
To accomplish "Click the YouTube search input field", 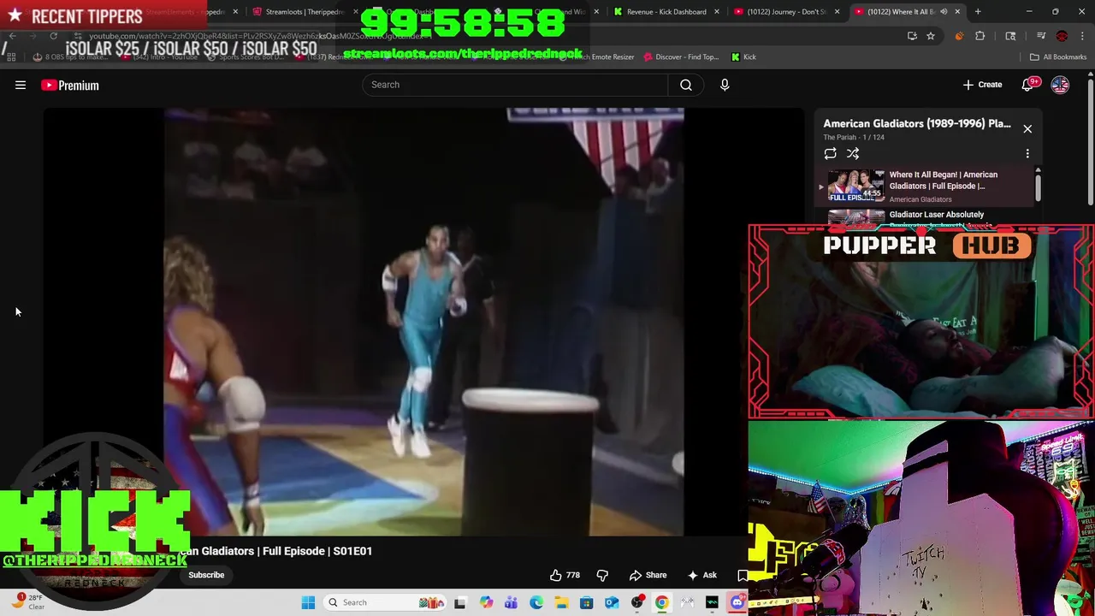I will tap(515, 85).
